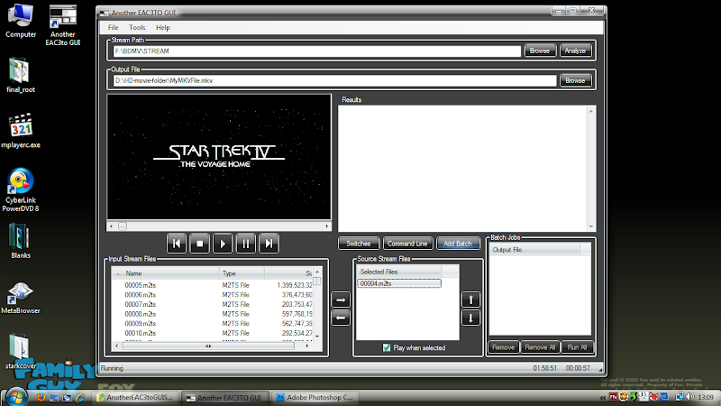The height and width of the screenshot is (406, 721).
Task: Click the Analyze button
Action: point(575,51)
